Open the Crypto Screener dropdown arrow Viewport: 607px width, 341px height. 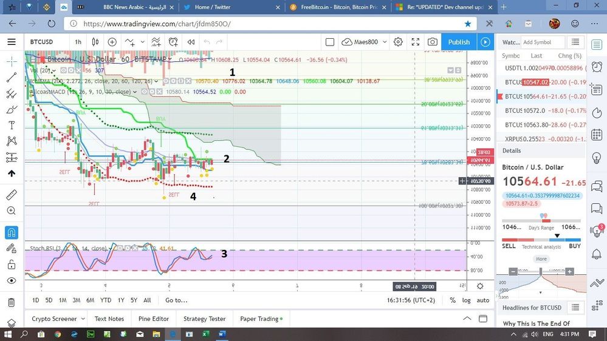pyautogui.click(x=83, y=319)
